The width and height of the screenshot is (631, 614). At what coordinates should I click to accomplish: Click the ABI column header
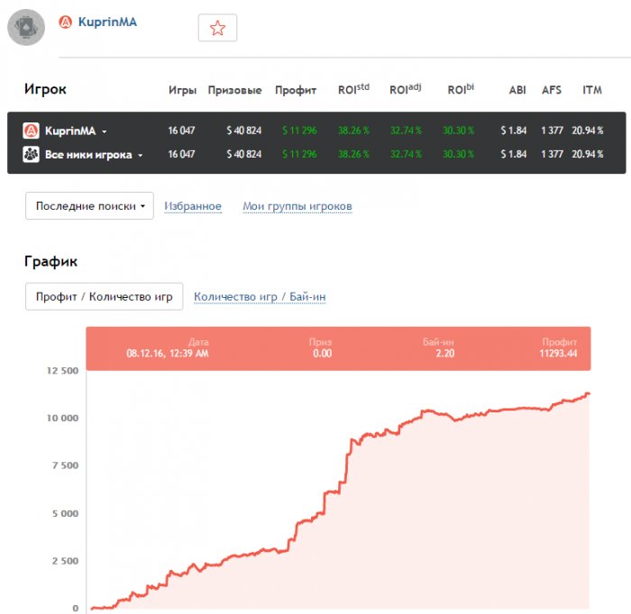click(x=517, y=90)
